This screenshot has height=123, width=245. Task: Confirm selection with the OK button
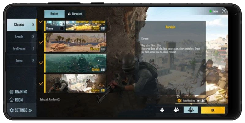[213, 110]
